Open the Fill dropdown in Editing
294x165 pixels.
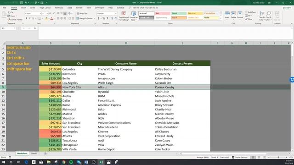click(x=249, y=16)
